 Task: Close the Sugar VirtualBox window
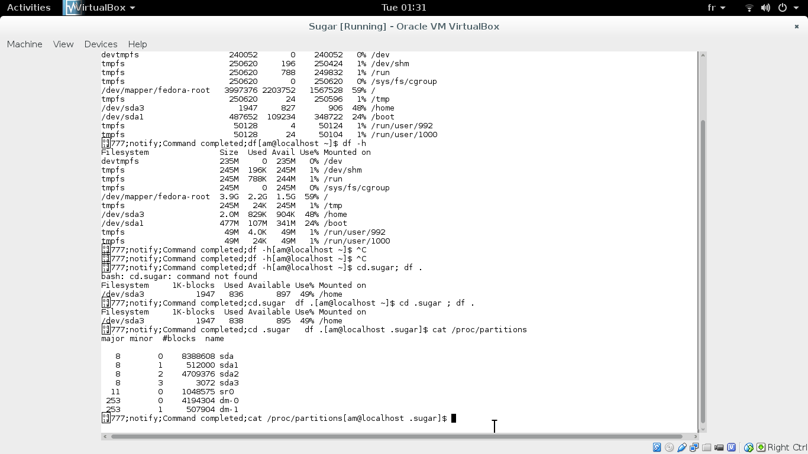click(797, 27)
